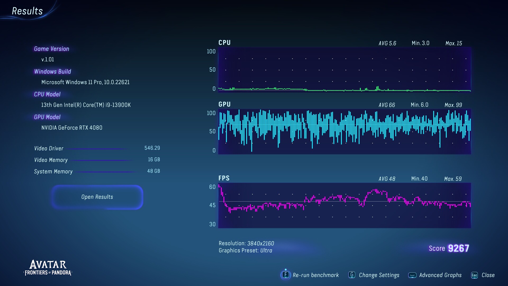The width and height of the screenshot is (508, 286).
Task: Click the GPU Model heading
Action: tap(47, 117)
